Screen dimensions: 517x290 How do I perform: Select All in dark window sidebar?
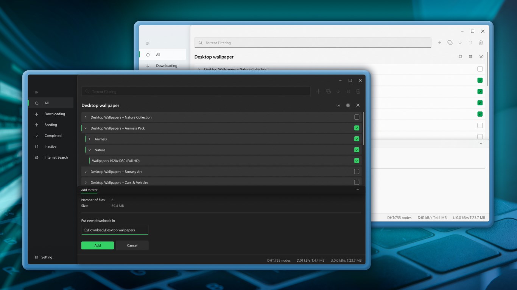point(51,103)
